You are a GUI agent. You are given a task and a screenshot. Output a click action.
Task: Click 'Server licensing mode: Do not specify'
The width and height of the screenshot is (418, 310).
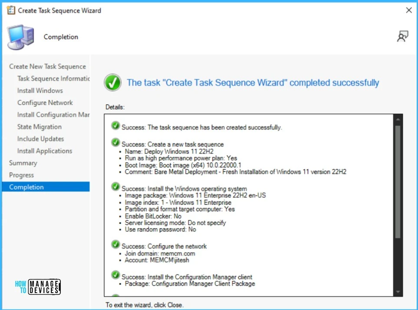pyautogui.click(x=175, y=223)
